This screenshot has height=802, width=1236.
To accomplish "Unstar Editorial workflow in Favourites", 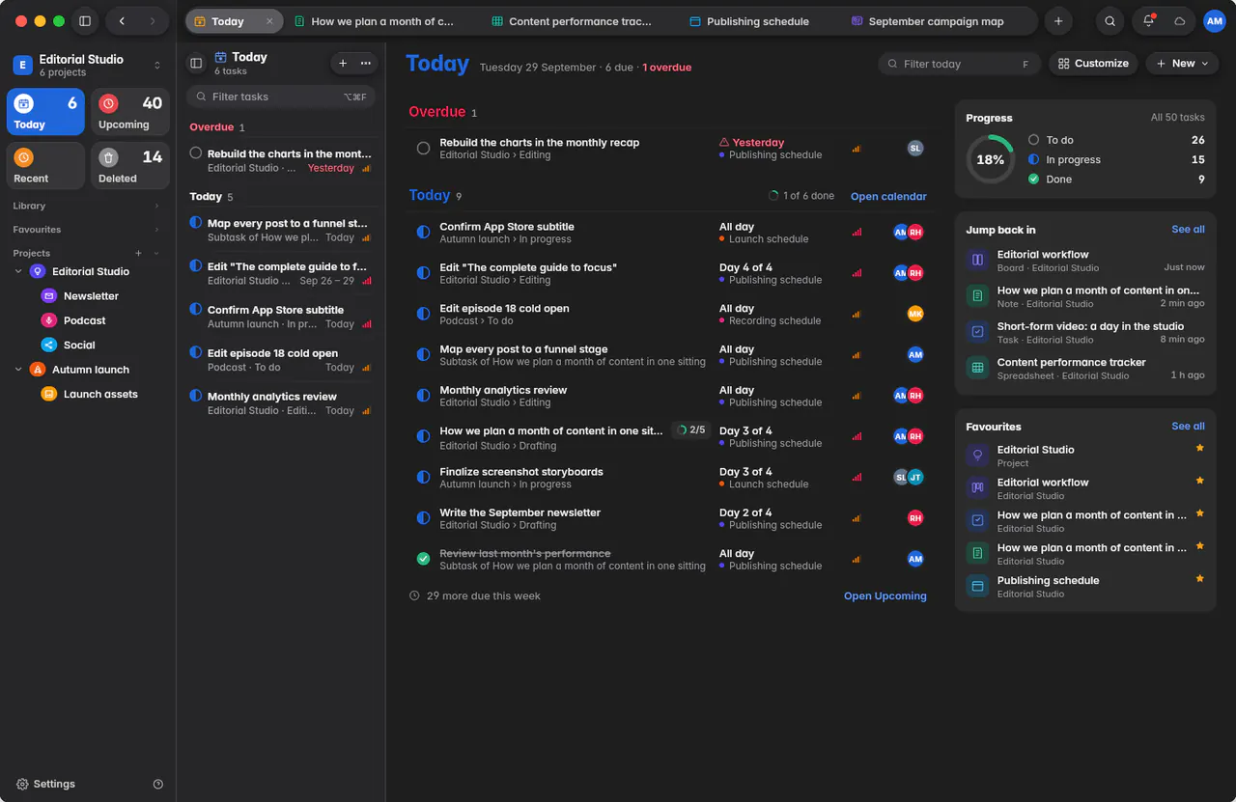I will click(1200, 481).
